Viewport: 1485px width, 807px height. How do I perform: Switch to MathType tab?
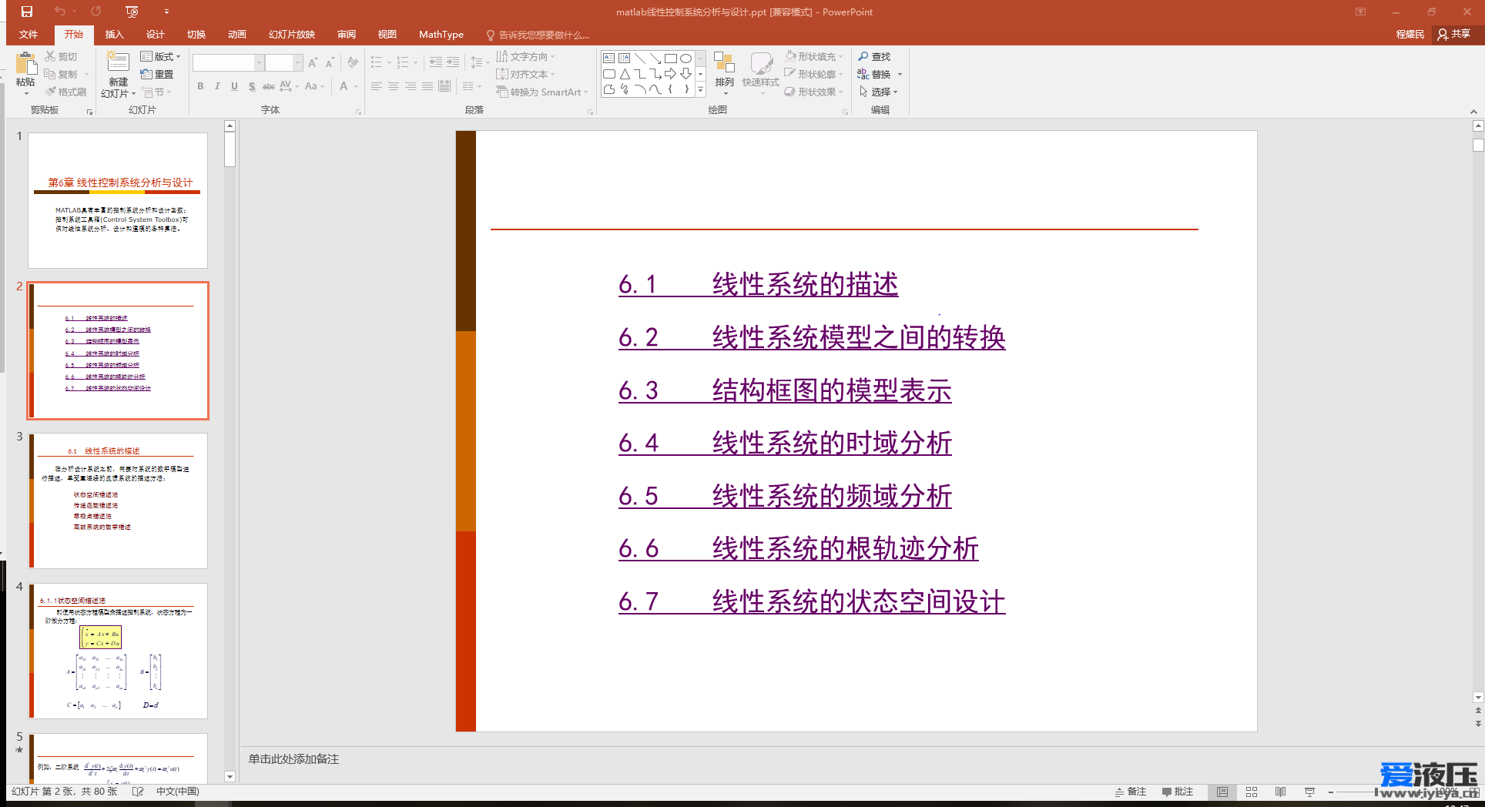pyautogui.click(x=441, y=35)
